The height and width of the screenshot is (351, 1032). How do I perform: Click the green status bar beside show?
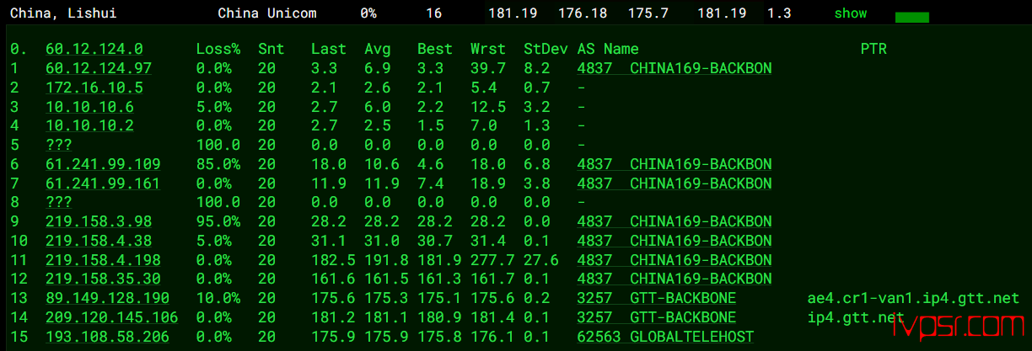911,18
